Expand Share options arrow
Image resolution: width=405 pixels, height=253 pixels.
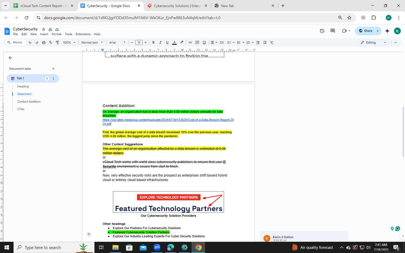pos(378,31)
